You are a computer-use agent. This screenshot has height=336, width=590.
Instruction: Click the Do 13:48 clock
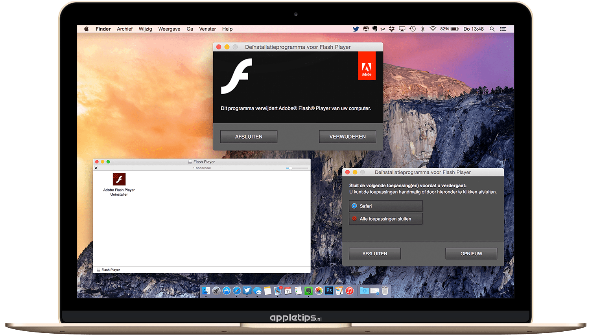coord(474,29)
